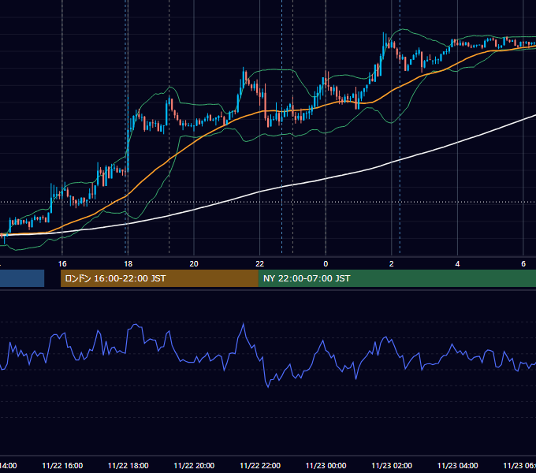Image resolution: width=536 pixels, height=473 pixels.
Task: Click the 11/22 18:00 date label
Action: tap(128, 465)
